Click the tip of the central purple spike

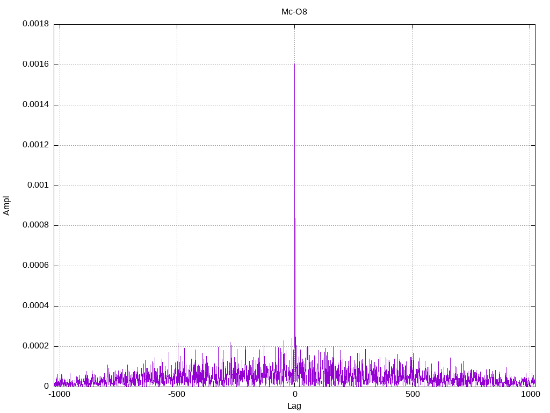pos(294,64)
